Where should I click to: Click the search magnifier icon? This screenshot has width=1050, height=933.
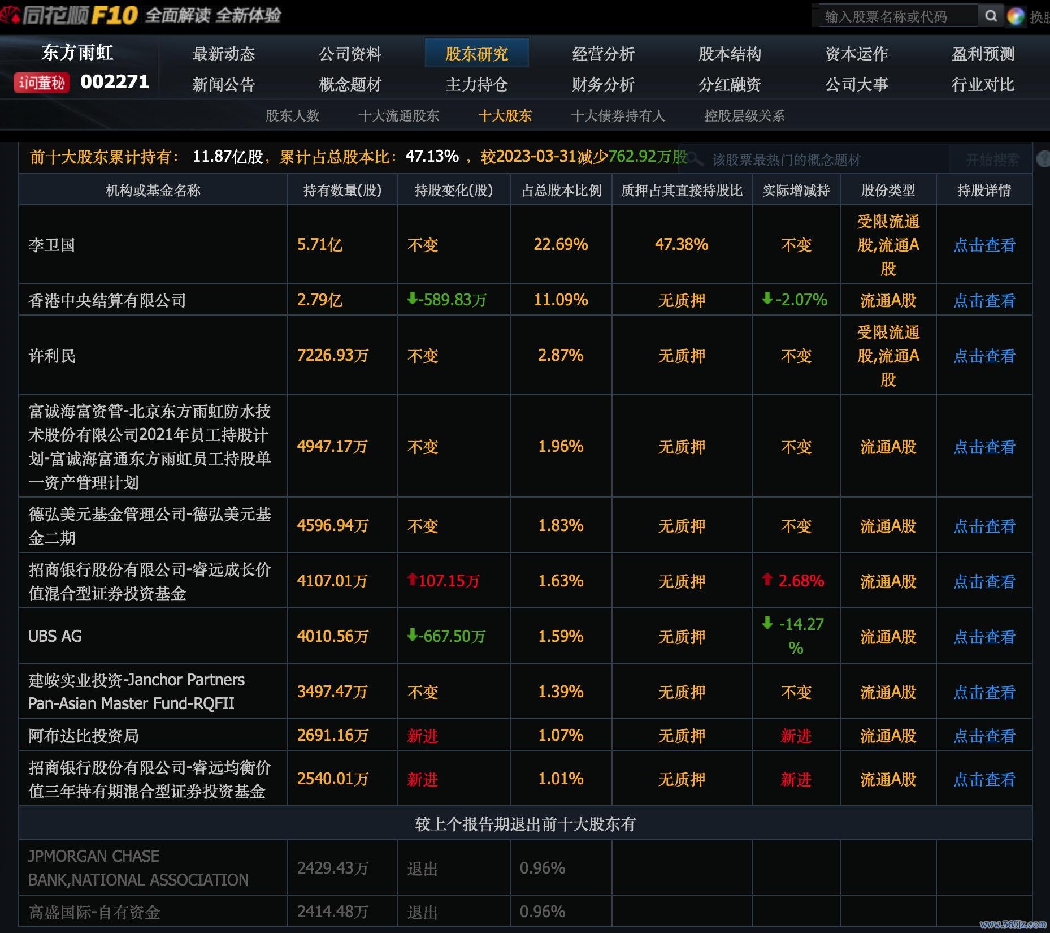click(990, 16)
